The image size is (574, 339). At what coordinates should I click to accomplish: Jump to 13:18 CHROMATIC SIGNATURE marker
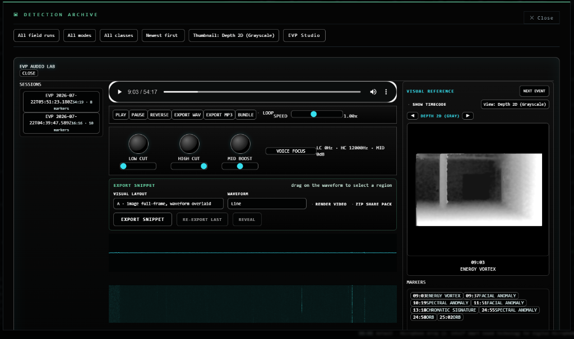coord(445,310)
